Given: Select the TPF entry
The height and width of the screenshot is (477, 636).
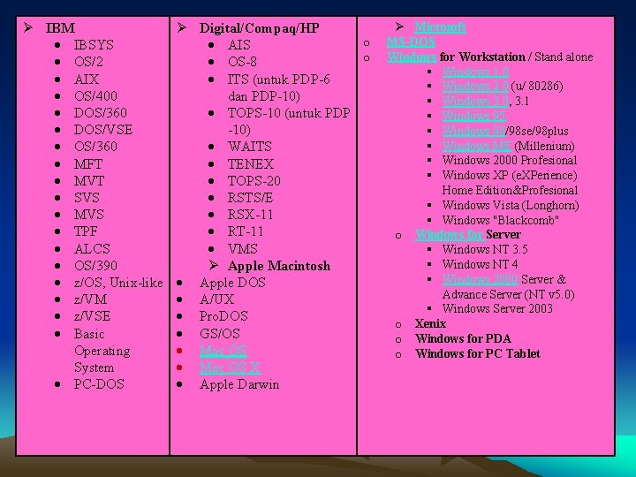Looking at the screenshot, I should click(x=86, y=231).
